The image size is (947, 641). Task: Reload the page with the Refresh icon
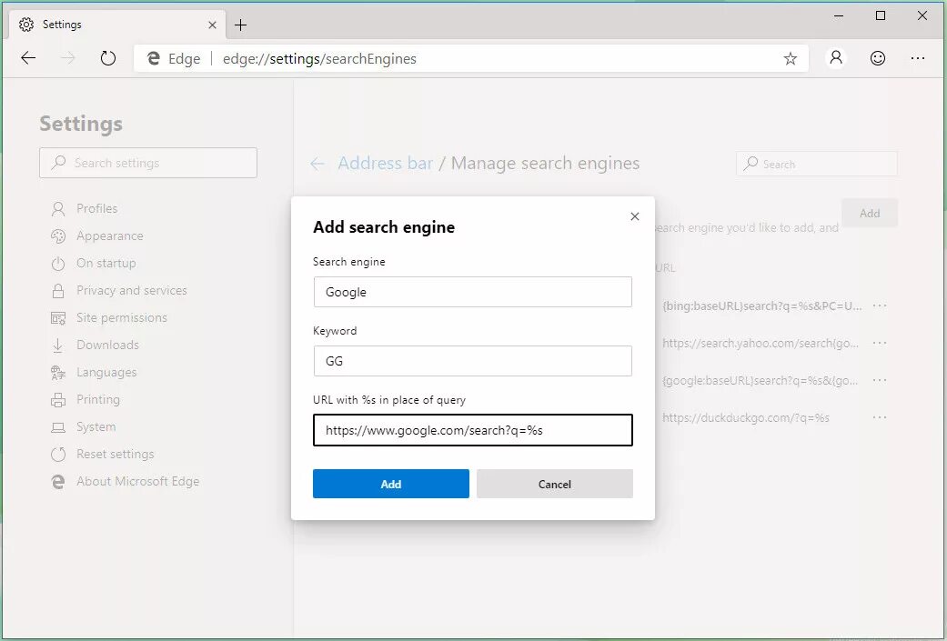107,58
